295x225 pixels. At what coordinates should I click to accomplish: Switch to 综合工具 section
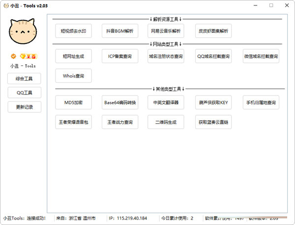click(x=24, y=79)
